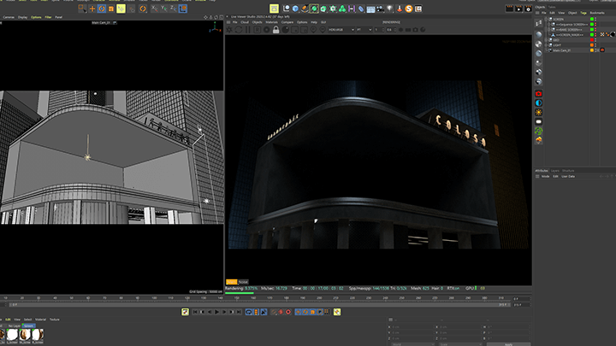Screen dimensions: 616x346
Task: Toggle the Y-axis lock icon
Action: (164, 9)
